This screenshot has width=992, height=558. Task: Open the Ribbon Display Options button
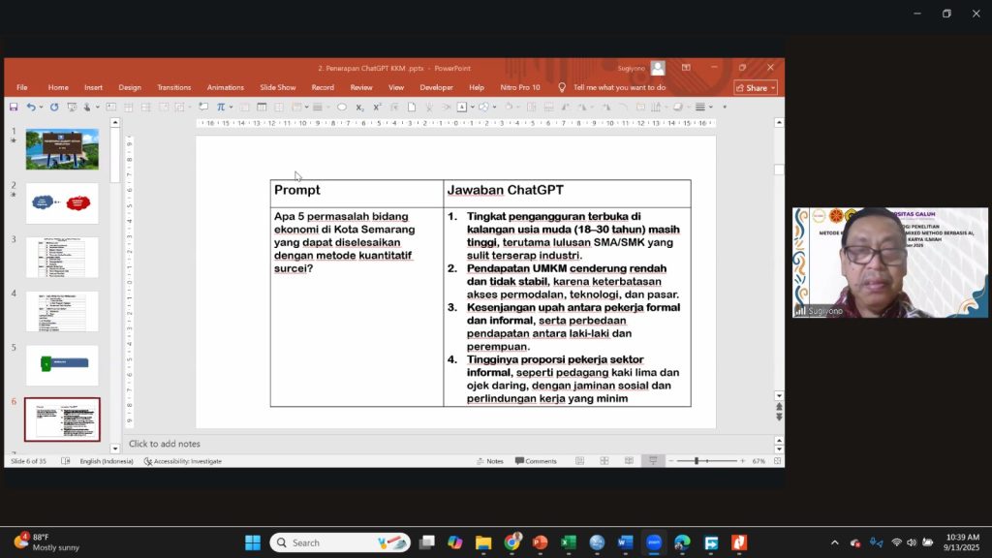pos(686,68)
